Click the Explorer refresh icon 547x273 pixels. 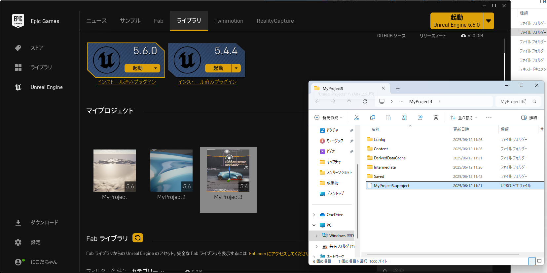365,101
